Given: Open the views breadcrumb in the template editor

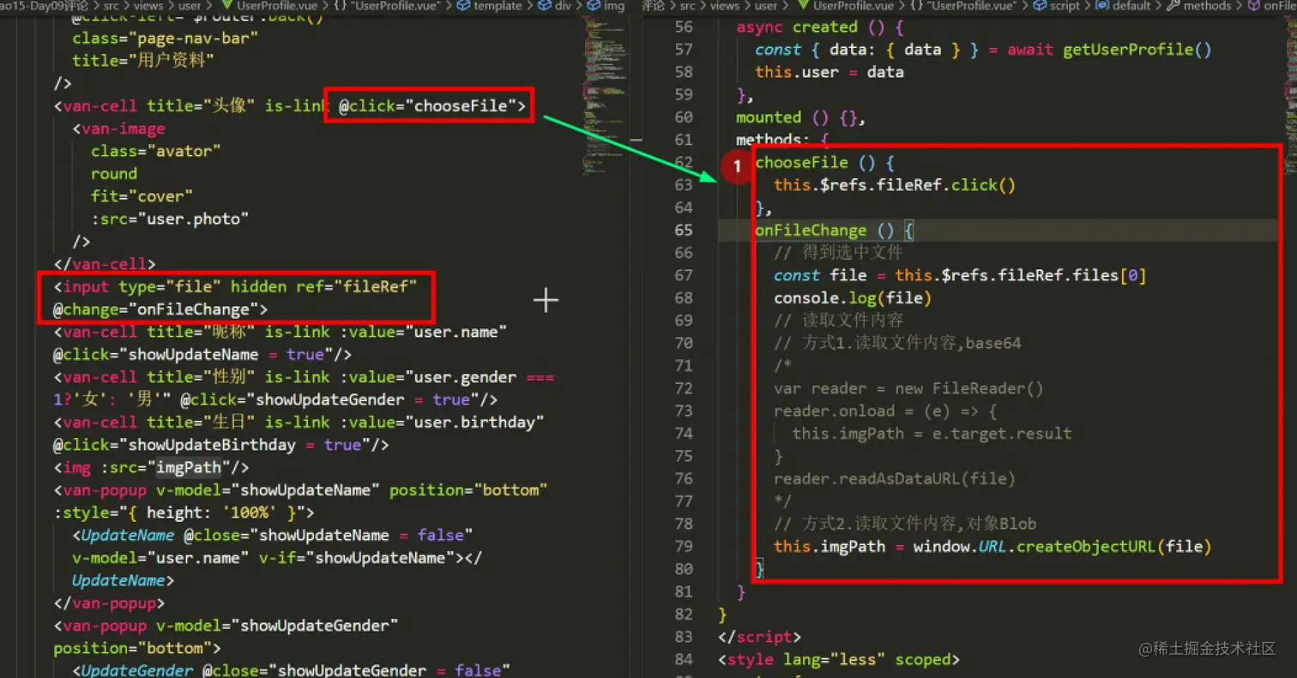Looking at the screenshot, I should pos(148,6).
